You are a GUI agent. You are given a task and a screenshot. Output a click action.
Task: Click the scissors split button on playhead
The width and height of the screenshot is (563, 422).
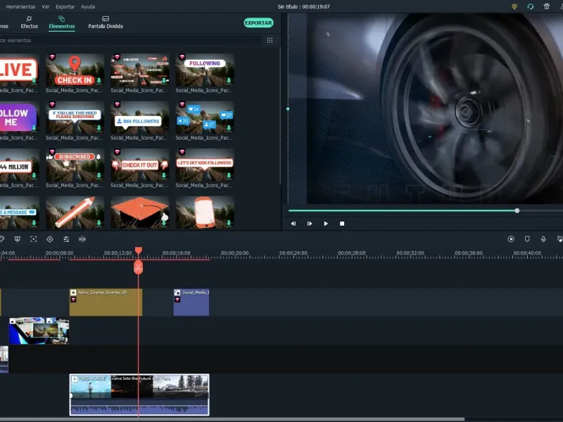tap(138, 267)
